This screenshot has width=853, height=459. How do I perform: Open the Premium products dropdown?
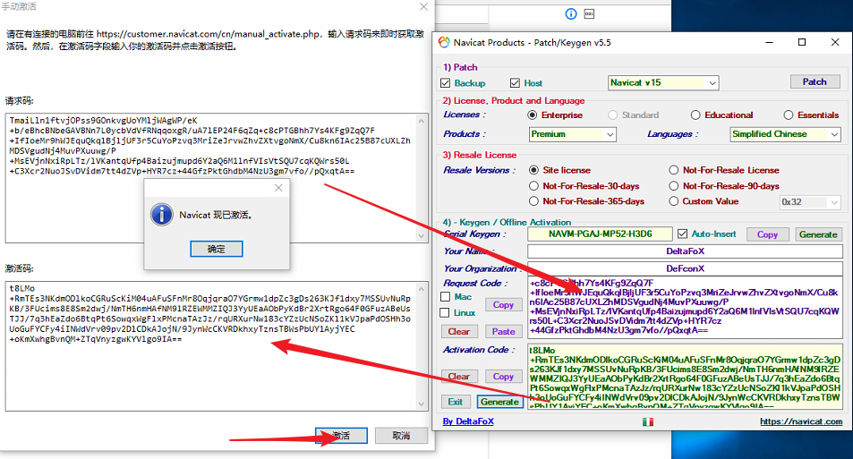pos(572,134)
